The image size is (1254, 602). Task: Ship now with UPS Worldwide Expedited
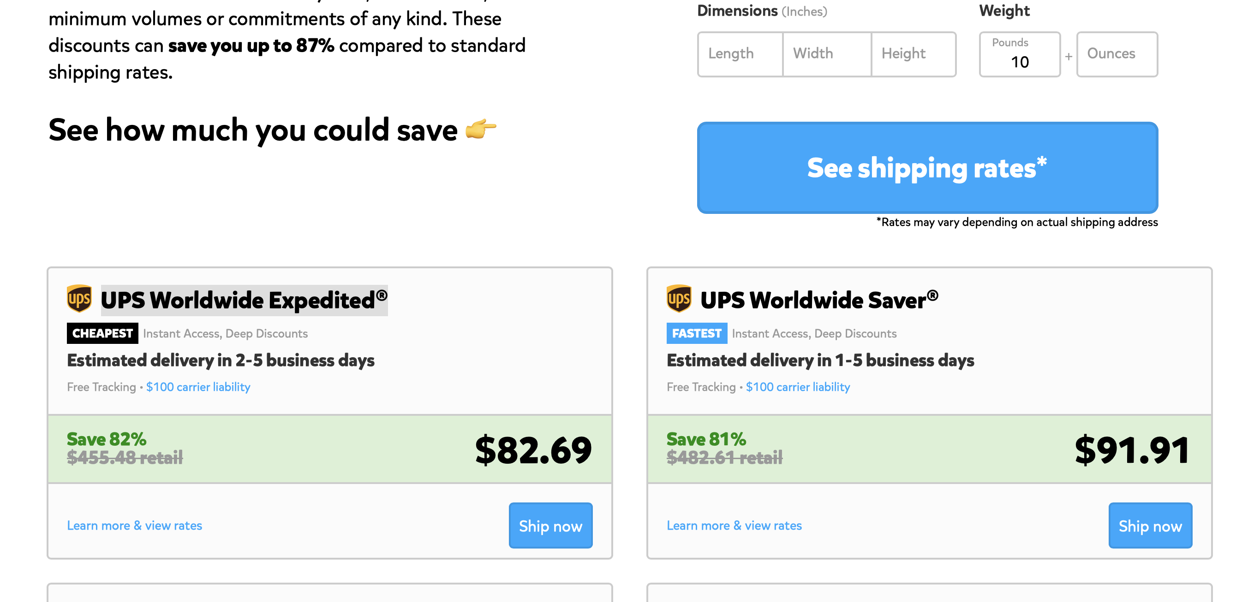pyautogui.click(x=550, y=525)
